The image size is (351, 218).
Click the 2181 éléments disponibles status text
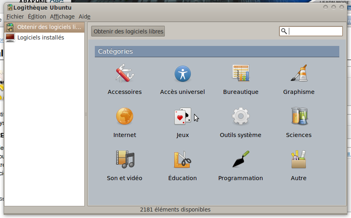pyautogui.click(x=175, y=210)
